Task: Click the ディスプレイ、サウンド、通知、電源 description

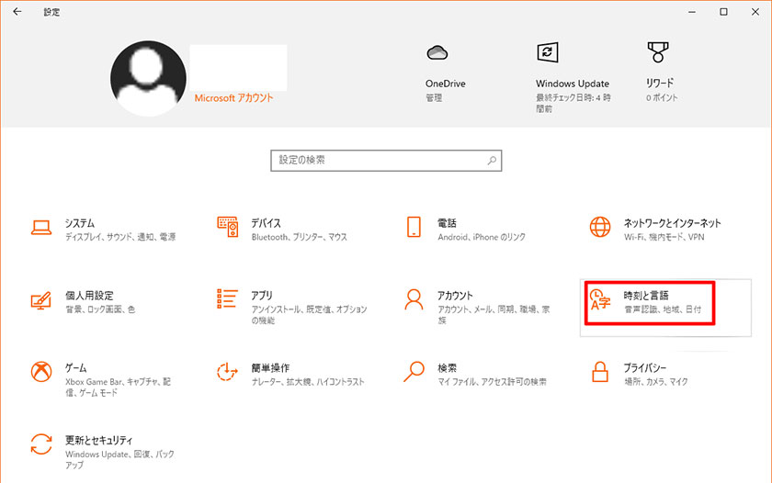Action: [120, 237]
